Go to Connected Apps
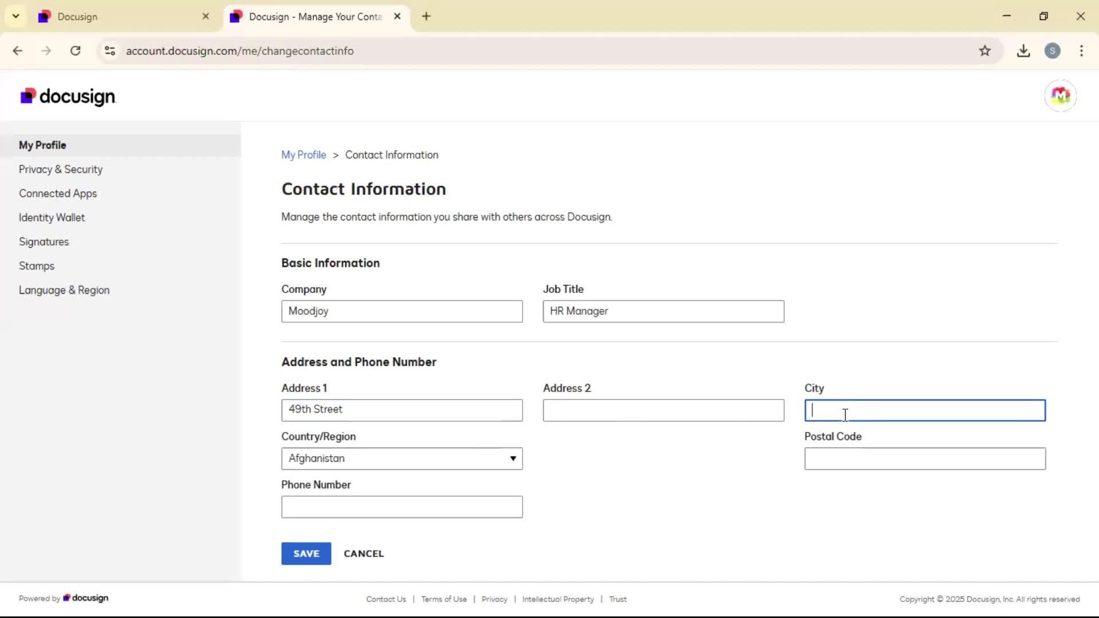The image size is (1099, 618). pyautogui.click(x=58, y=193)
